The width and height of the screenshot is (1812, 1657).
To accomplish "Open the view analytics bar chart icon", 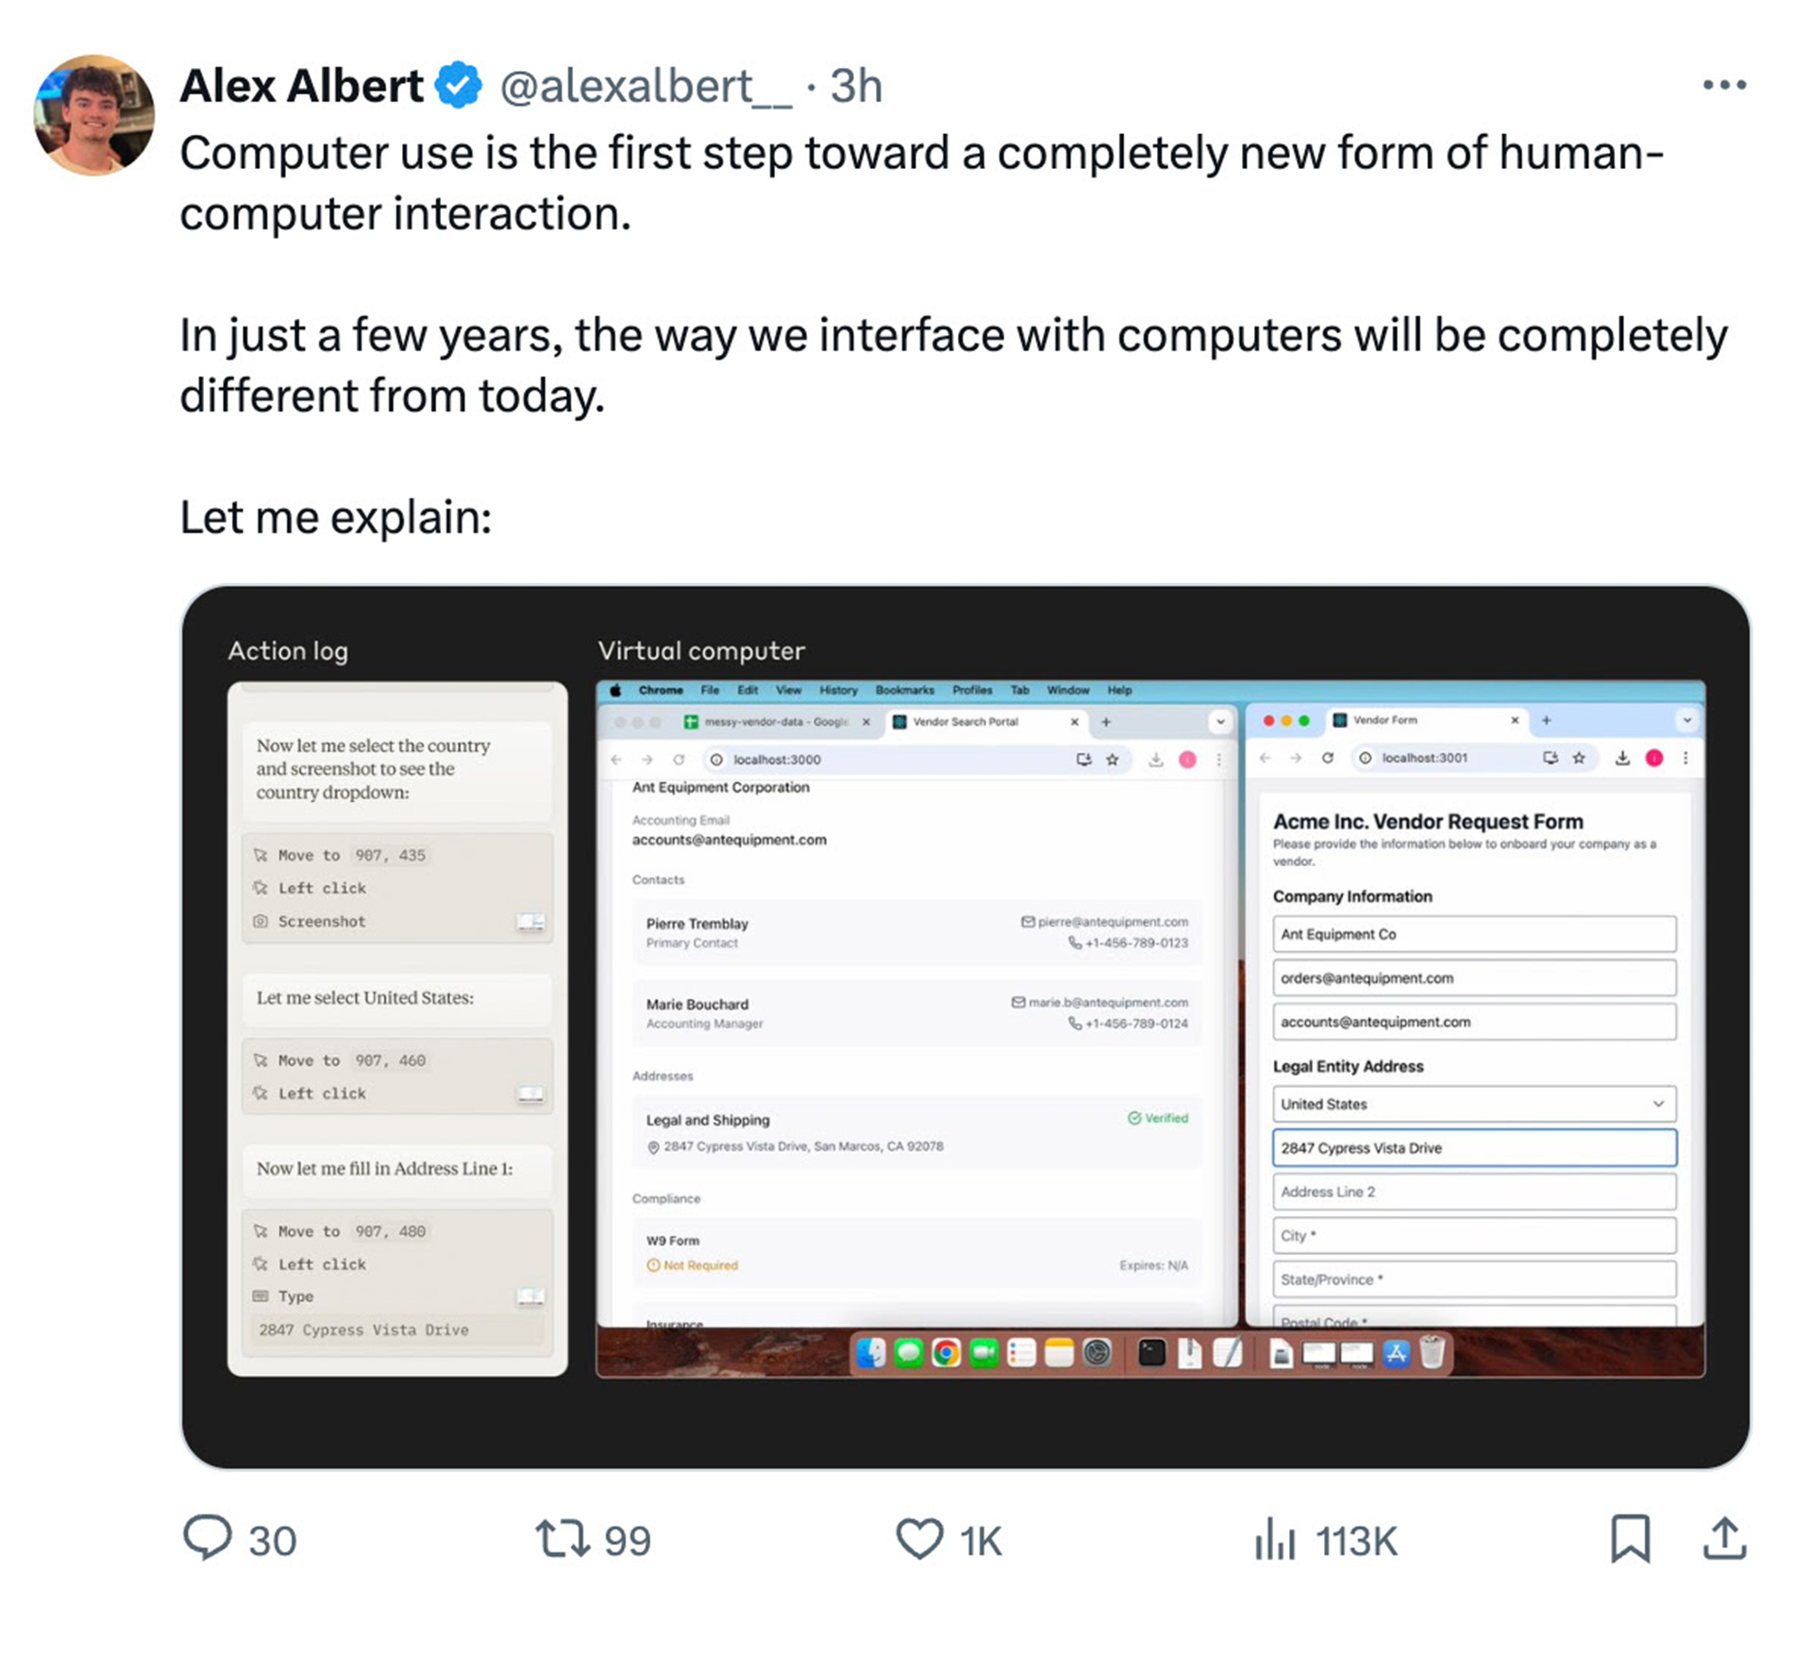I will point(1274,1539).
